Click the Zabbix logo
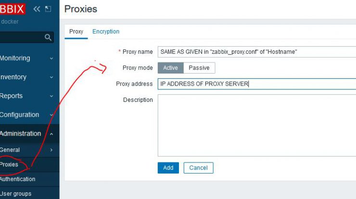356x199 pixels. (13, 9)
